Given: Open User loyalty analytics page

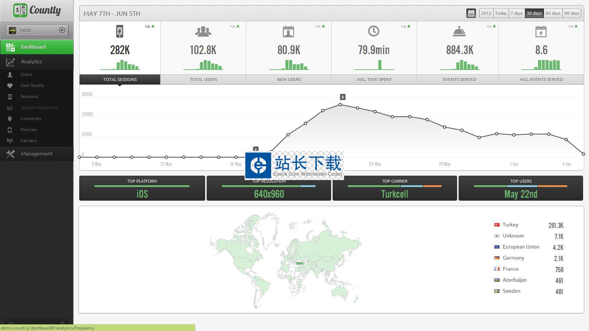Looking at the screenshot, I should pos(32,85).
